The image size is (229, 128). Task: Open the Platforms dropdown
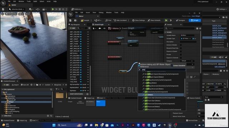point(77,9)
